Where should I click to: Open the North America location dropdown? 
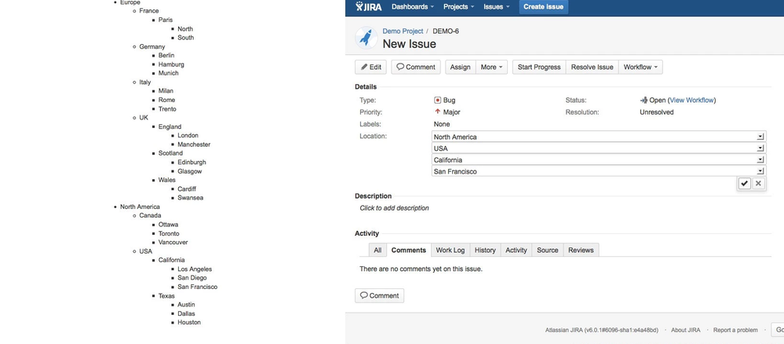pyautogui.click(x=599, y=137)
